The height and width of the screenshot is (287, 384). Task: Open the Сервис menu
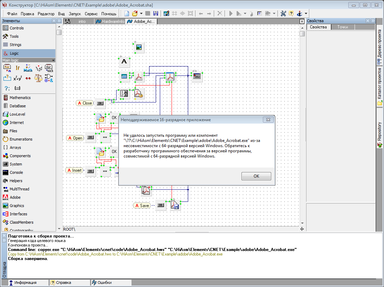tap(91, 14)
